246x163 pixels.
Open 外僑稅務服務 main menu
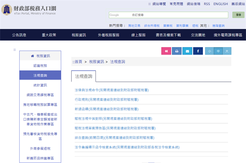[109, 35]
